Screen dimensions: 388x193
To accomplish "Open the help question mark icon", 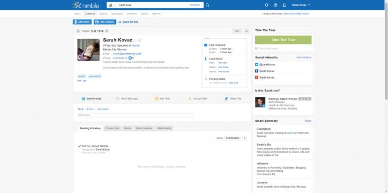I will coord(275,5).
